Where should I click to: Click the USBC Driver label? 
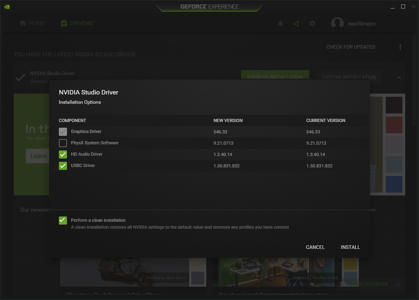point(83,165)
